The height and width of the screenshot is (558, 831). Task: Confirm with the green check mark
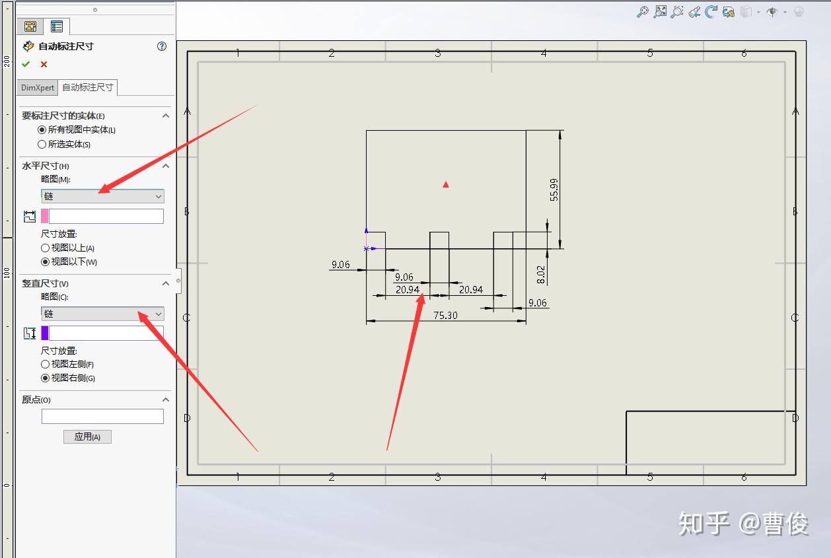26,64
